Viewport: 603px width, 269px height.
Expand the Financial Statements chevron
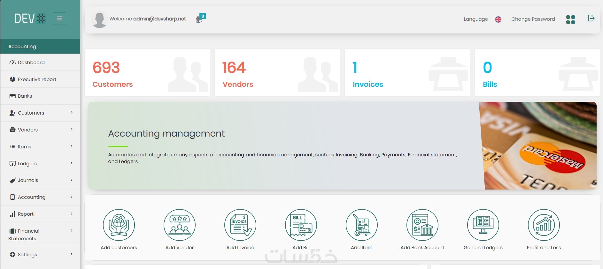[x=72, y=231]
